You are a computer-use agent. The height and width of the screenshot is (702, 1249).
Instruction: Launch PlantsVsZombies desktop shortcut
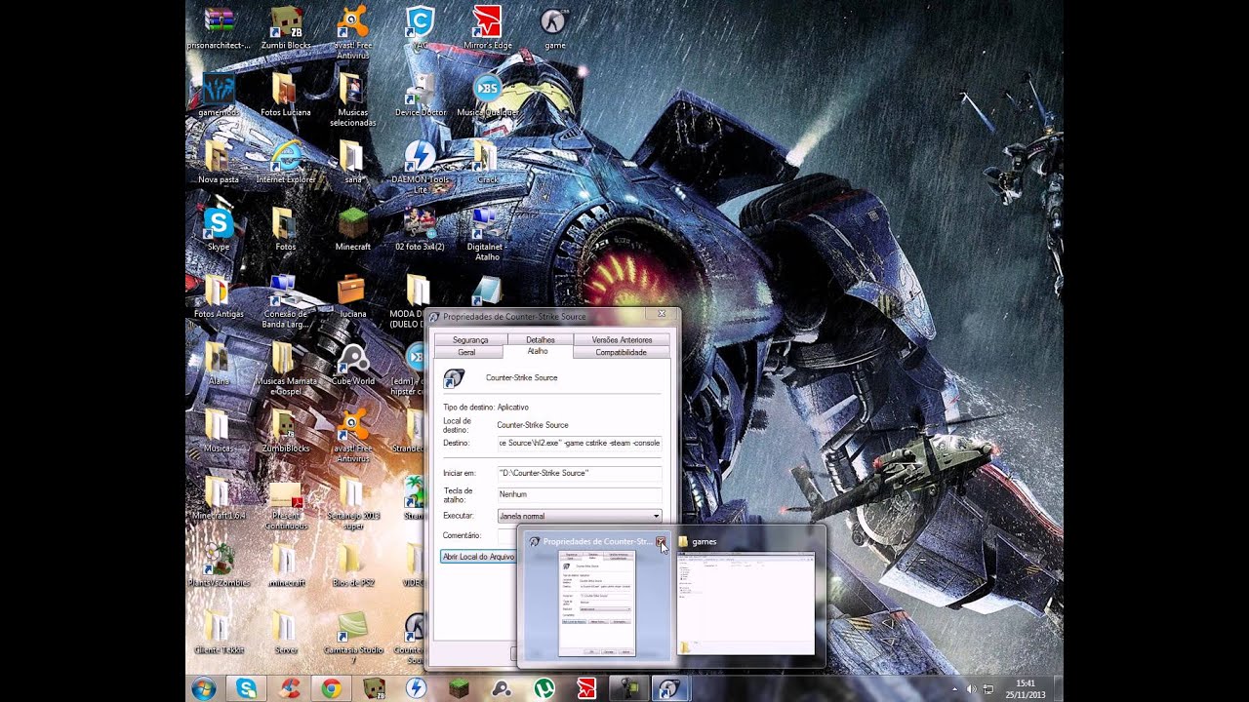[219, 565]
